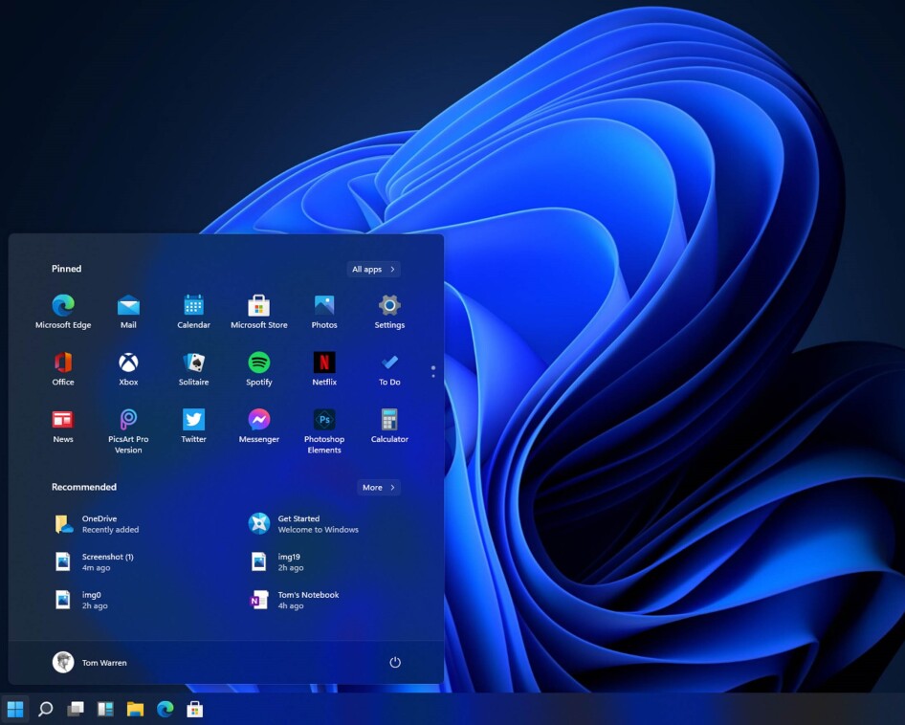Open Widgets from the taskbar
The width and height of the screenshot is (905, 725).
(x=105, y=709)
